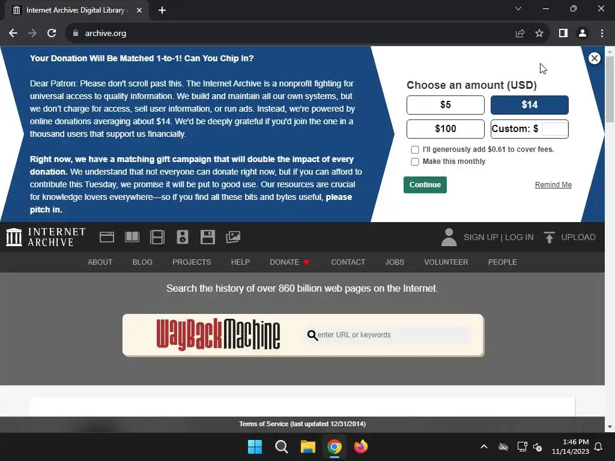Image resolution: width=615 pixels, height=461 pixels.
Task: Click the upload arrow icon
Action: (x=549, y=237)
